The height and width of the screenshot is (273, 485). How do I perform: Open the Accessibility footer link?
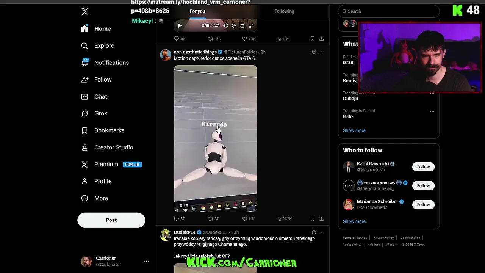point(352,245)
